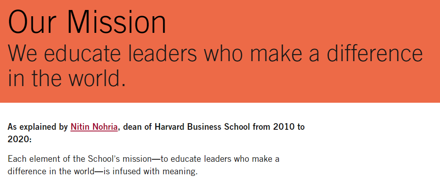Image resolution: width=440 pixels, height=183 pixels.
Task: Click the "Our Mission" heading
Action: (x=87, y=22)
